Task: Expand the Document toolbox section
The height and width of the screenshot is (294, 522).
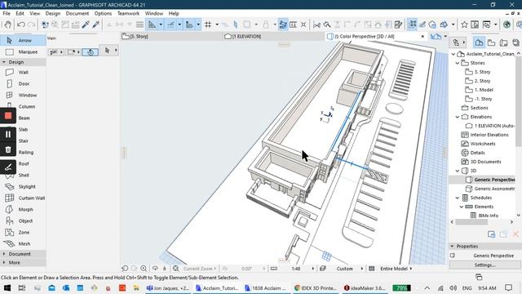Action: coord(4,254)
